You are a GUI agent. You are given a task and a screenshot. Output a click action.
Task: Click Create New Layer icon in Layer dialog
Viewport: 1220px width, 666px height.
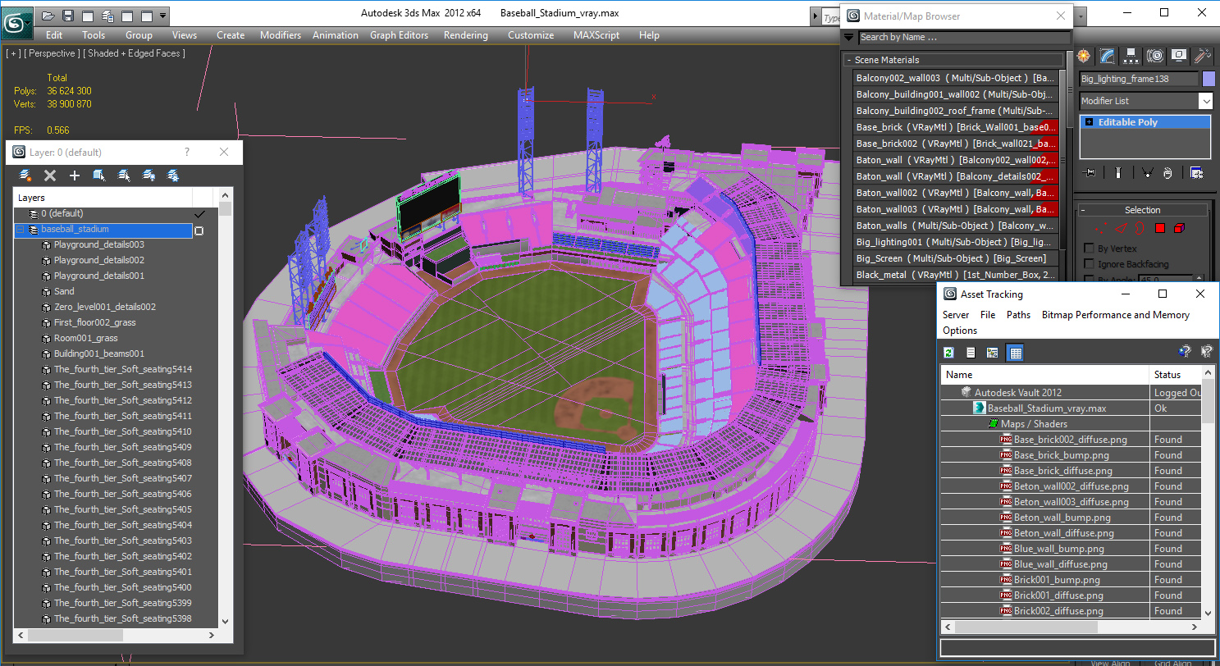click(x=25, y=175)
